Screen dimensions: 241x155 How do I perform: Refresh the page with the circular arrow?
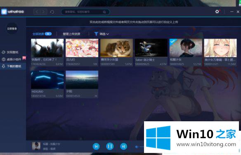(52, 12)
